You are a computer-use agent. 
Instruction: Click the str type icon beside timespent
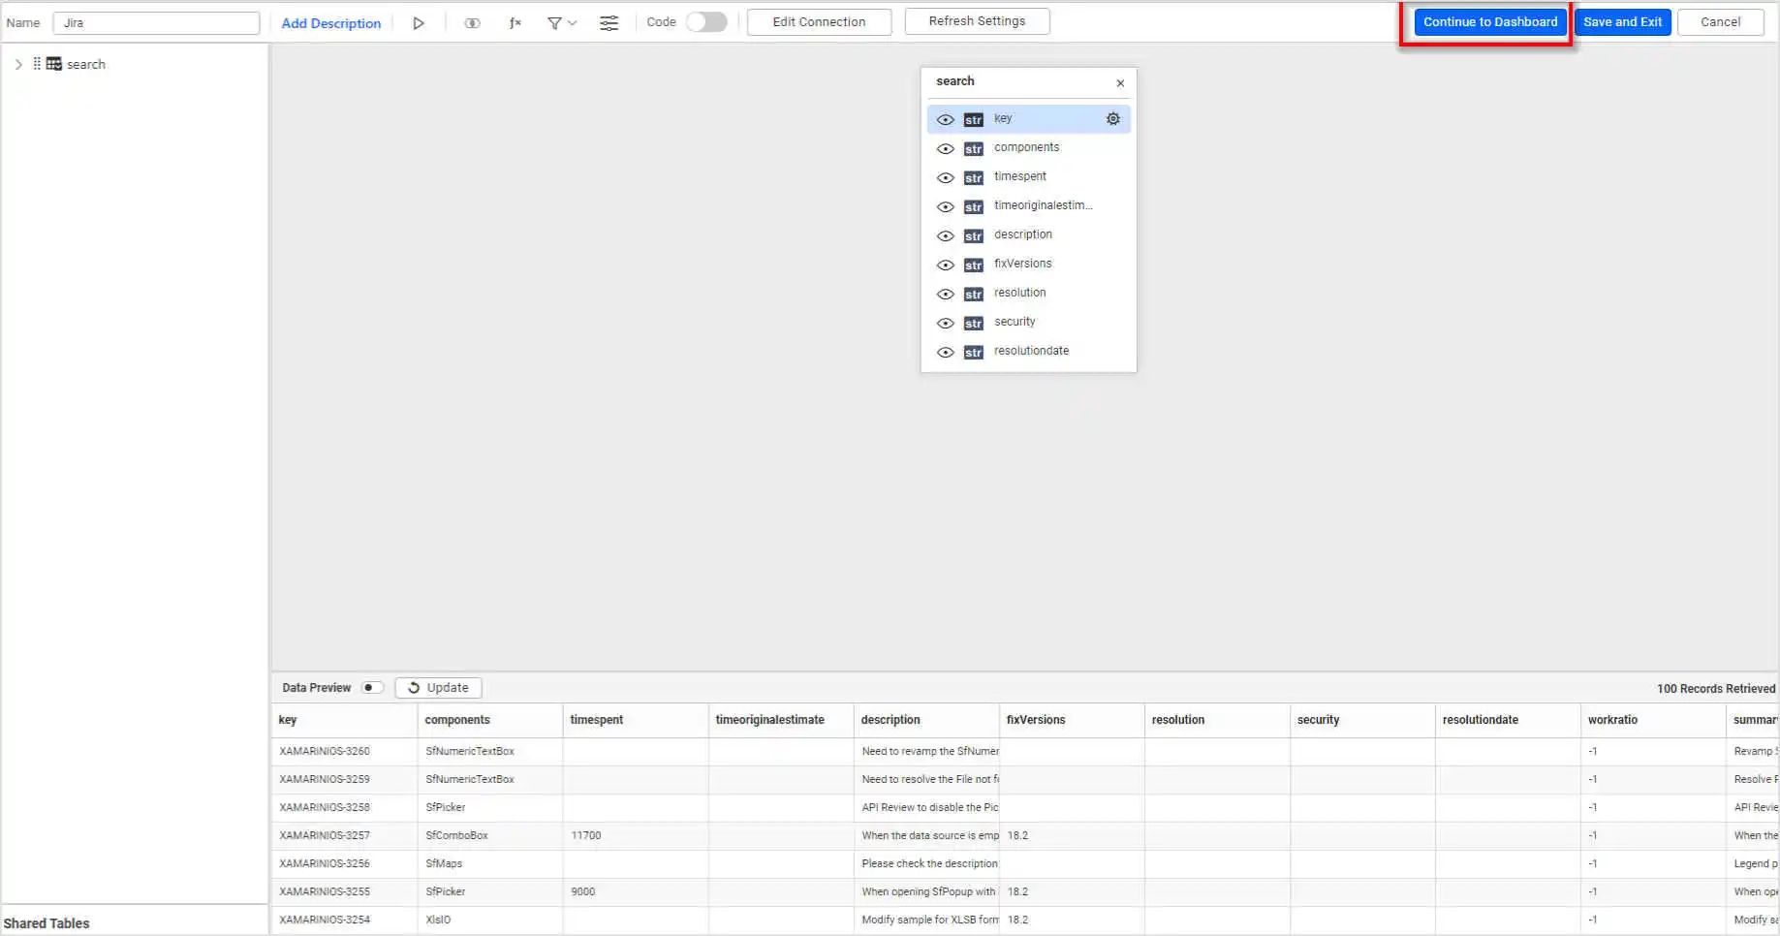click(973, 178)
